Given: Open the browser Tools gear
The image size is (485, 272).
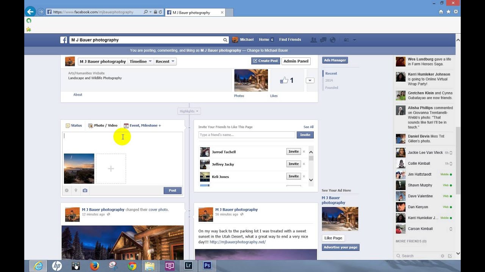Looking at the screenshot, I should pyautogui.click(x=456, y=12).
